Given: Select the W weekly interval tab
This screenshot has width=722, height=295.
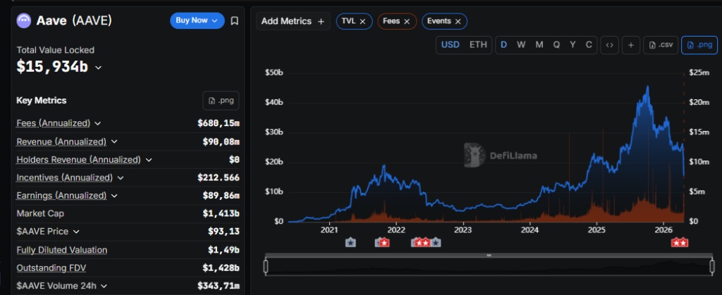Looking at the screenshot, I should 521,45.
